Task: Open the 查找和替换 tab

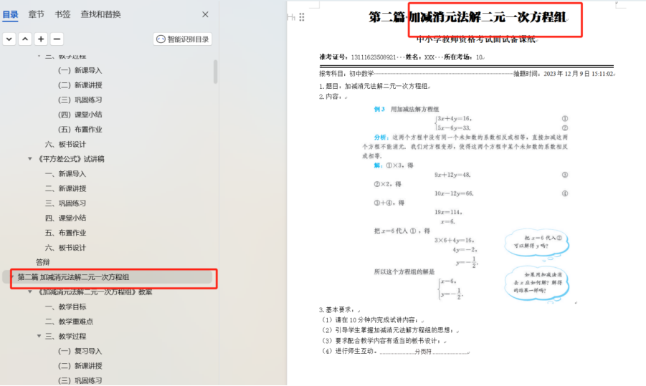Action: tap(100, 14)
